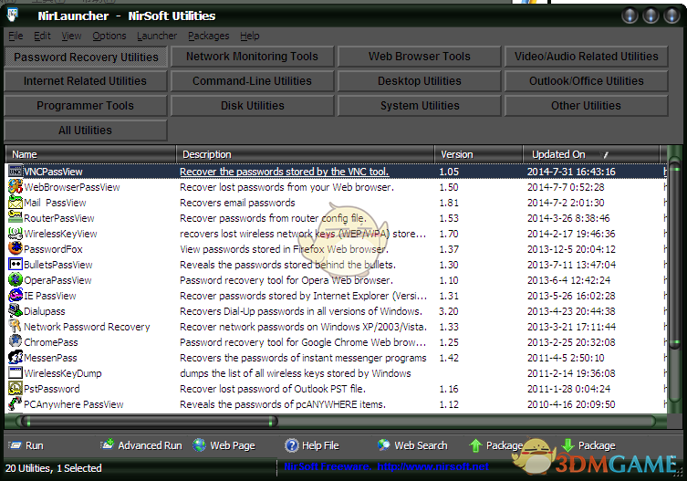The image size is (687, 481).
Task: Click the Network Password Recovery keys icon
Action: coord(16,327)
